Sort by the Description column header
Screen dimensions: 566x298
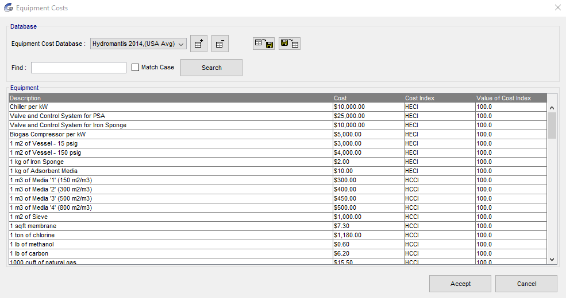(170, 98)
